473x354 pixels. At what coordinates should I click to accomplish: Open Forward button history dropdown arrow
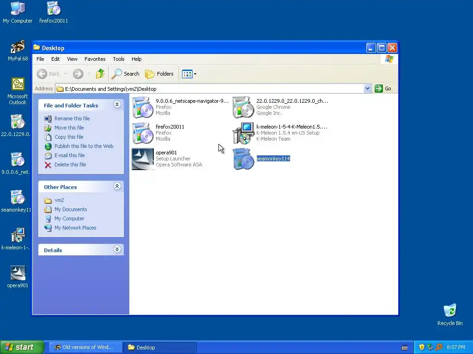click(89, 74)
